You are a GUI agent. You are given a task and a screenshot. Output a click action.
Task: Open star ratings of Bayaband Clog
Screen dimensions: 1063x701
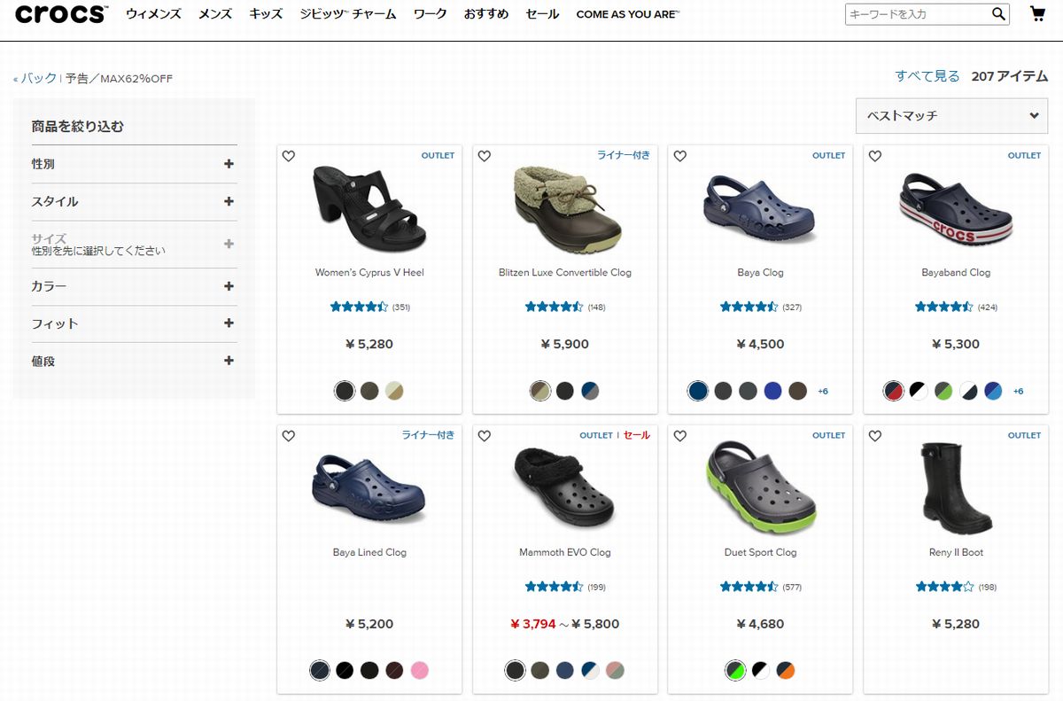(x=944, y=307)
